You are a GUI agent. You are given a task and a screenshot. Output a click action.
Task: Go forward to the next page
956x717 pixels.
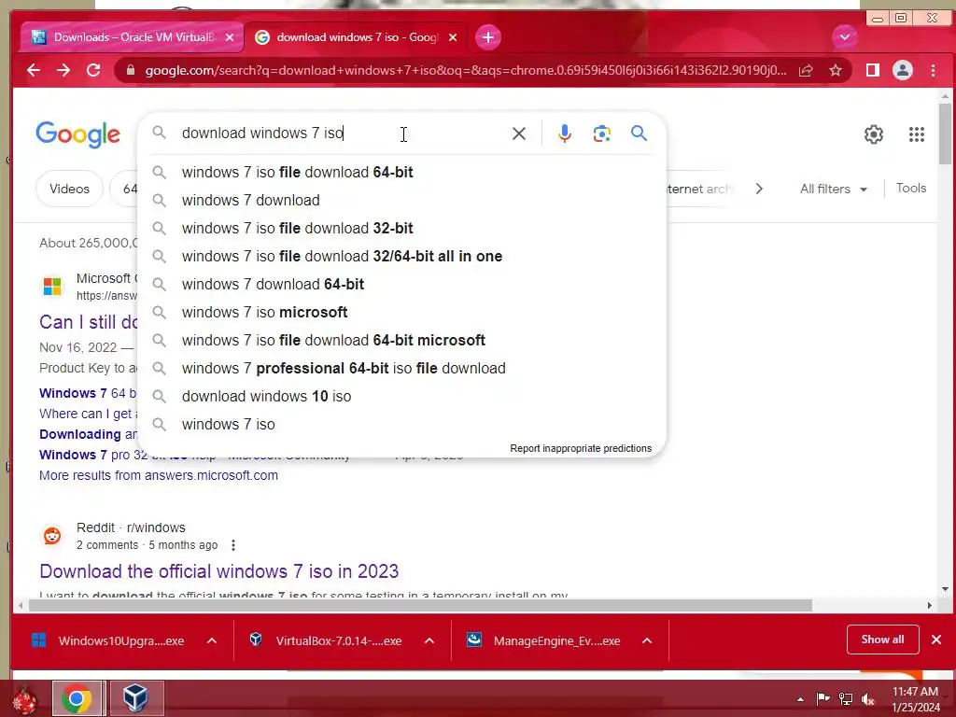63,70
